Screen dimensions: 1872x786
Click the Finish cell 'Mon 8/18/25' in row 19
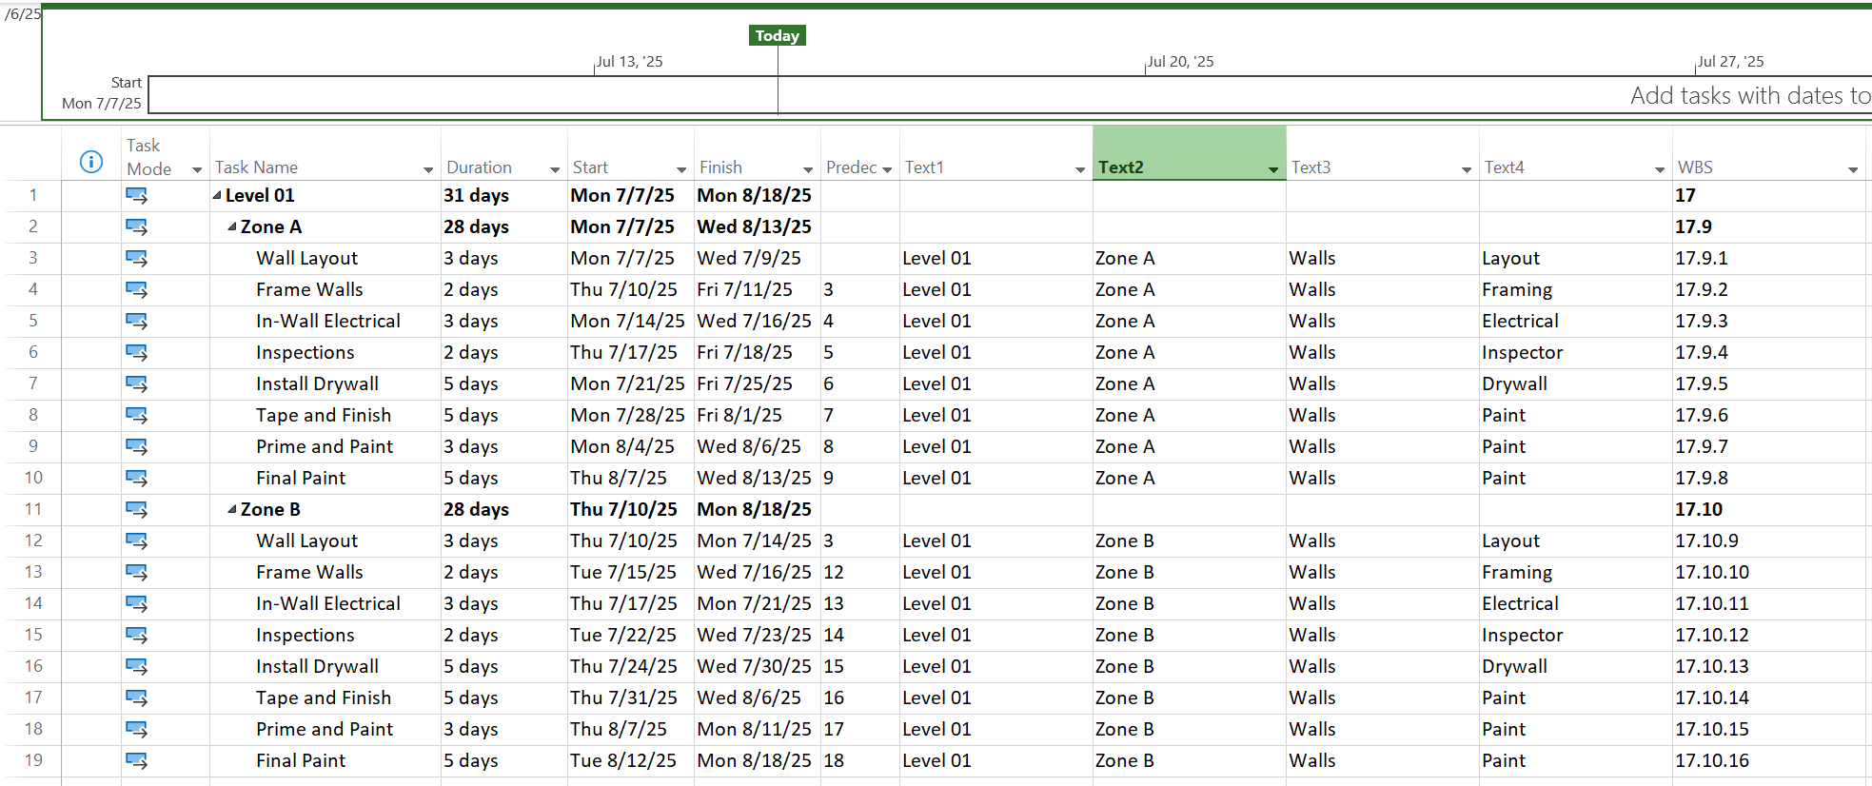[x=755, y=760]
